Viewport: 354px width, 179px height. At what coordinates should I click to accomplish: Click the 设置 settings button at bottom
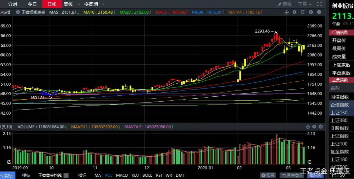pos(268,175)
